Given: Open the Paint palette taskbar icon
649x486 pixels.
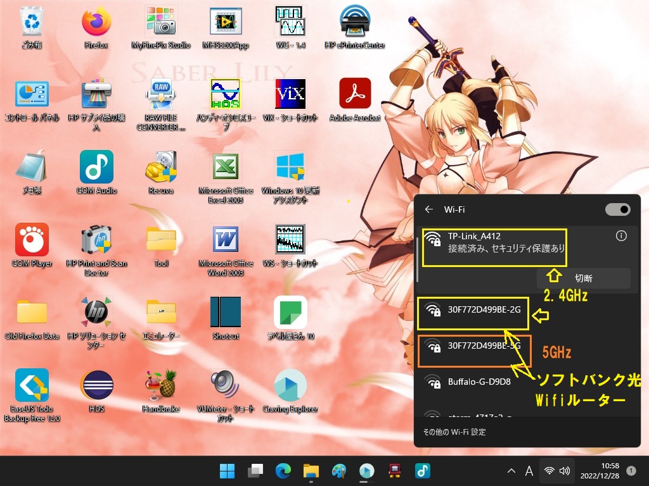Looking at the screenshot, I should click(x=338, y=471).
